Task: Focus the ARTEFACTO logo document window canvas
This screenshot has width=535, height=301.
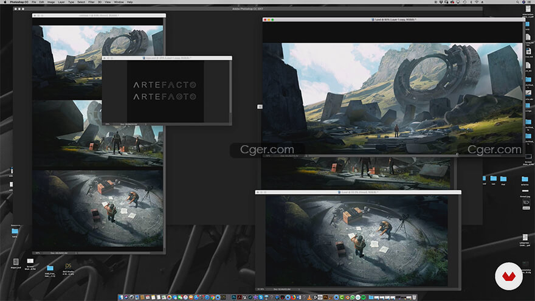Action: point(165,91)
